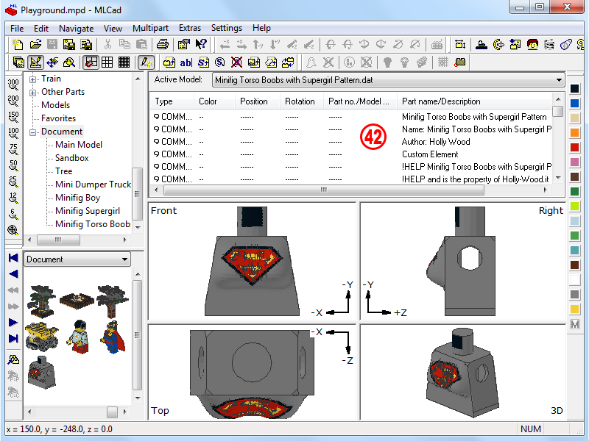The image size is (589, 441).
Task: Switch to view mode
Action: tap(18, 62)
